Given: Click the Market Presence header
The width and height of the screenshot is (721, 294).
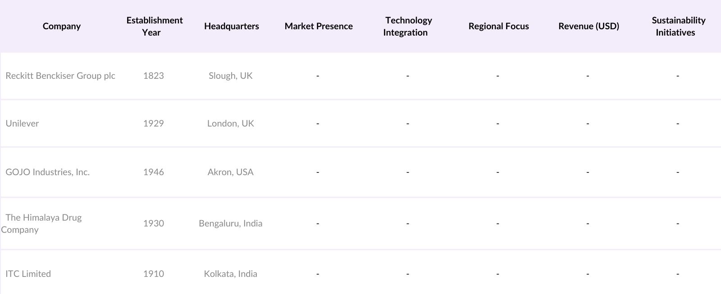Looking at the screenshot, I should click(318, 26).
